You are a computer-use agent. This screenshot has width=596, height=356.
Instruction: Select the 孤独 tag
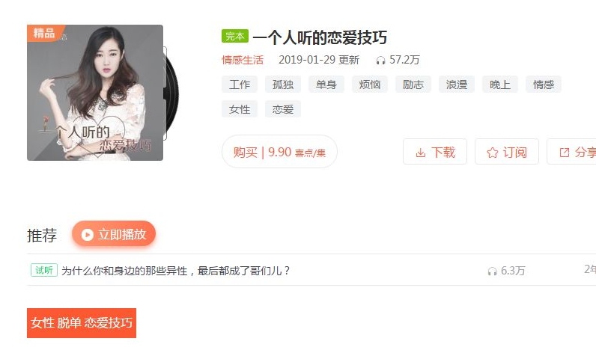pos(283,85)
